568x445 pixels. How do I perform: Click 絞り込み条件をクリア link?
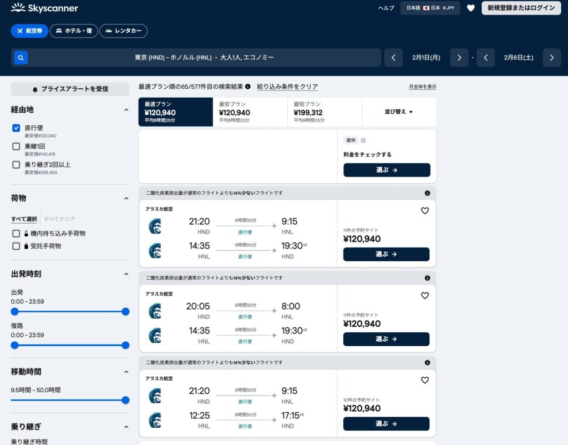click(x=287, y=87)
